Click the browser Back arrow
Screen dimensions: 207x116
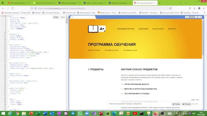pos(3,8)
